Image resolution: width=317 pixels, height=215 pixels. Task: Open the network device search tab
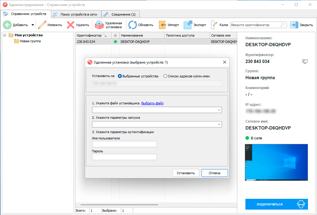(76, 14)
